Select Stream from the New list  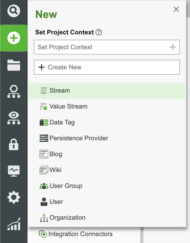pyautogui.click(x=107, y=91)
